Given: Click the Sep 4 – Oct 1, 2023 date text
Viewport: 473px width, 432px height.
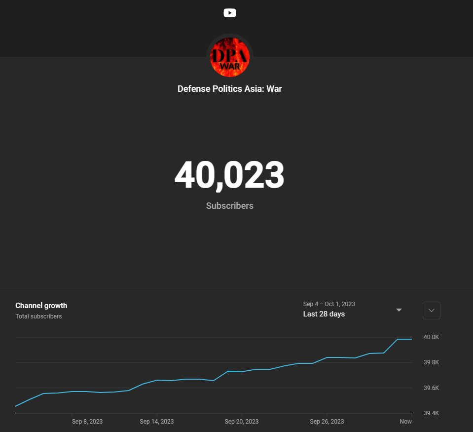Looking at the screenshot, I should click(x=329, y=304).
